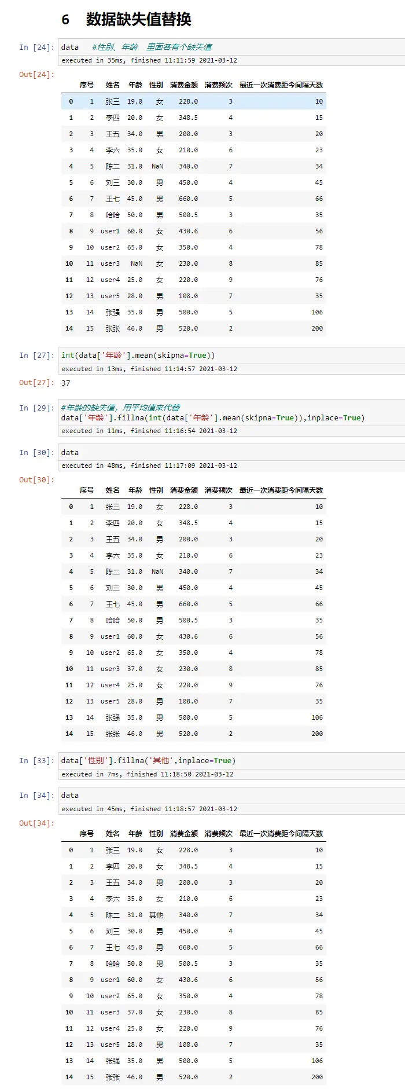Click '性别' column header in Out[34] table
This screenshot has width=405, height=1092.
156,834
